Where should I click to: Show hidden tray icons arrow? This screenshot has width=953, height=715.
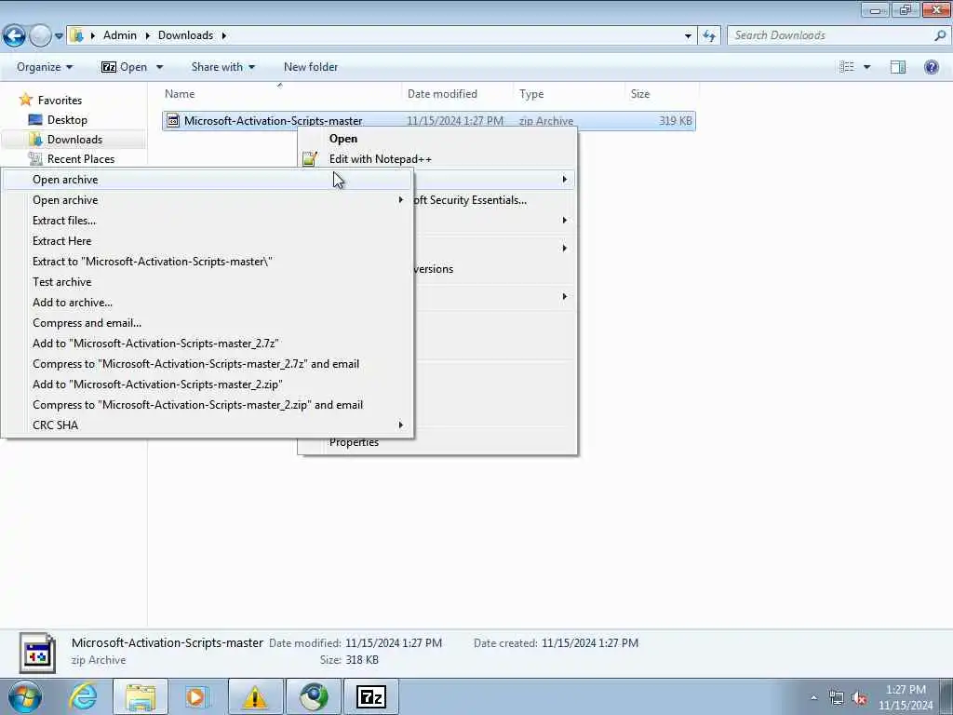click(813, 697)
